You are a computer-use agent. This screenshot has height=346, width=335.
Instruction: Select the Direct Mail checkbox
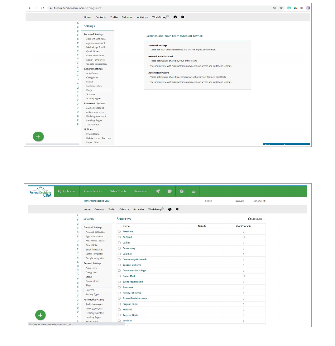119,276
